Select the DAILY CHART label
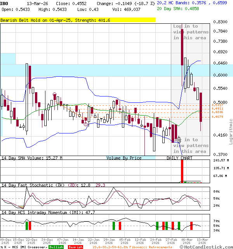 tap(179, 158)
